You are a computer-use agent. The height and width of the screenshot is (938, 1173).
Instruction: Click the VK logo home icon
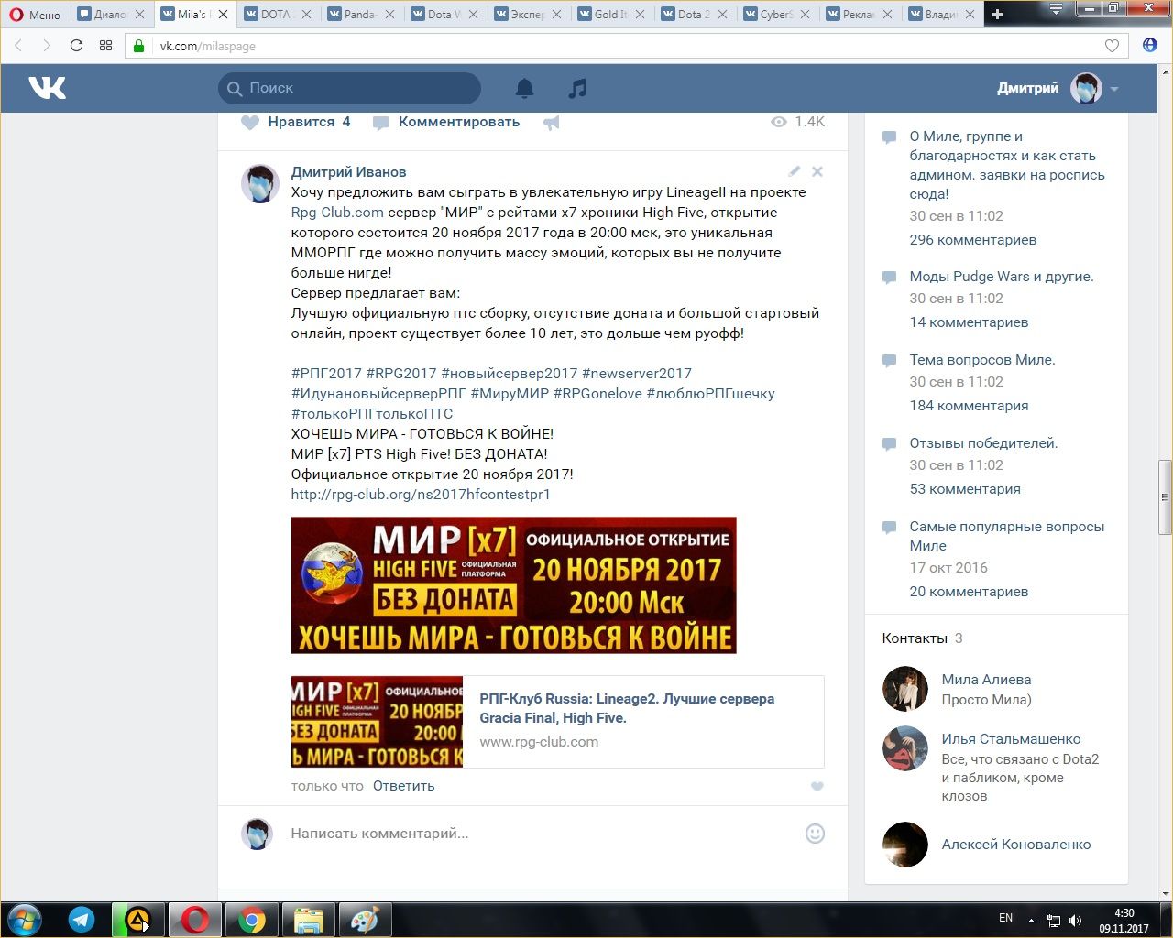click(x=47, y=88)
